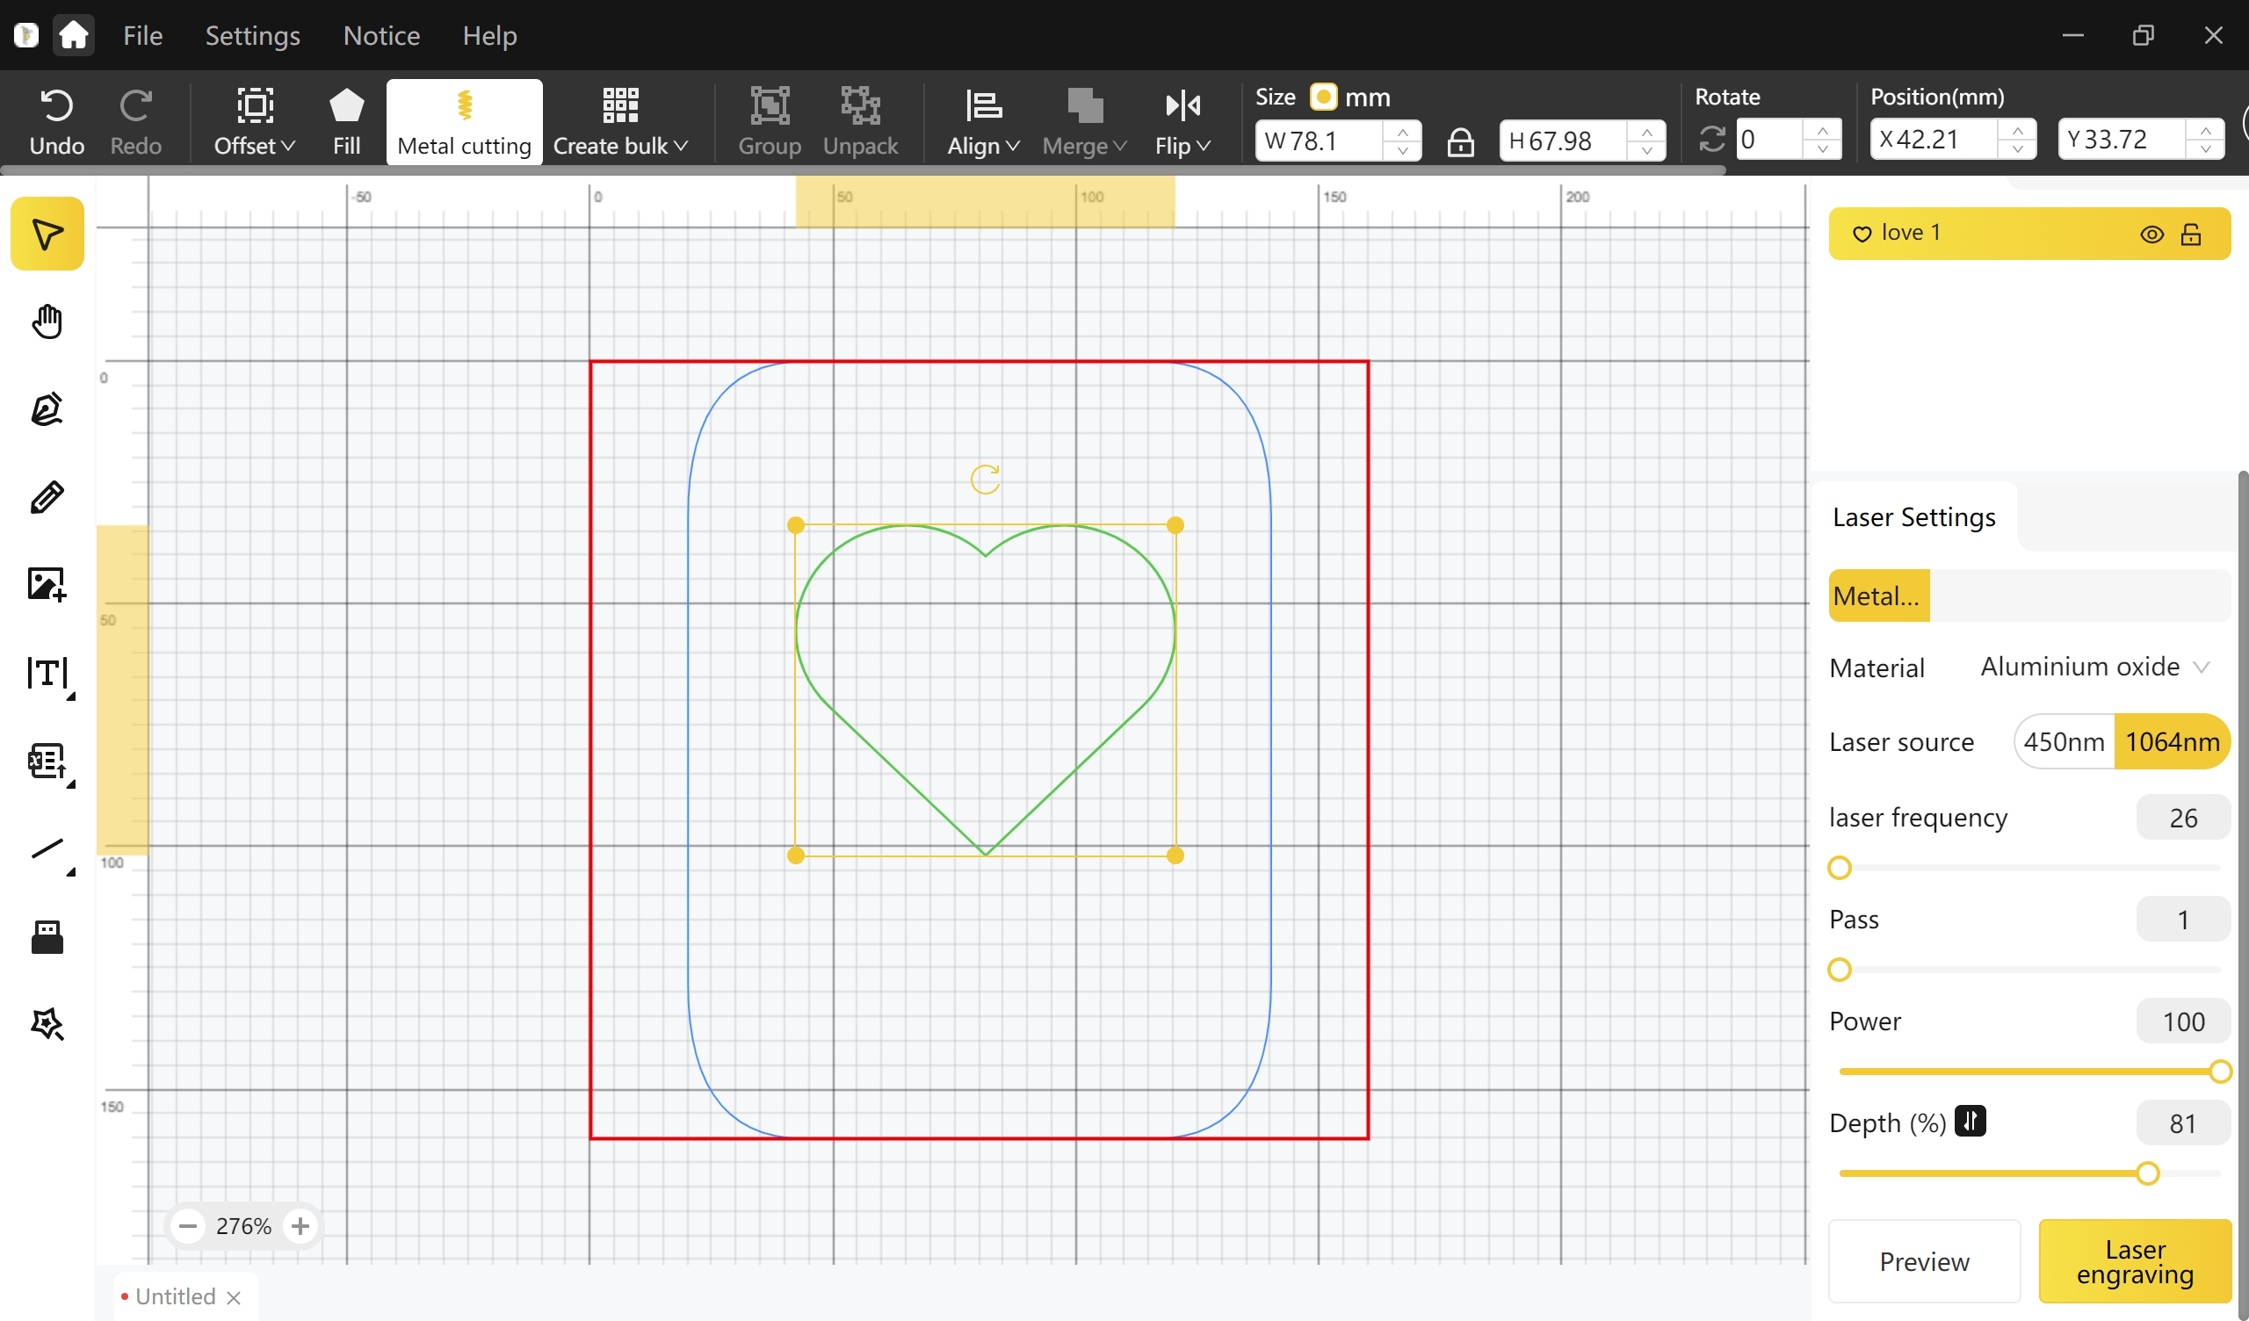Click the Unpack icon

tap(860, 106)
